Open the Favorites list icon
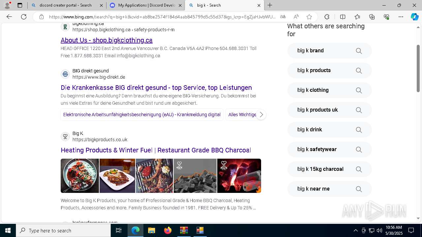 click(x=357, y=17)
